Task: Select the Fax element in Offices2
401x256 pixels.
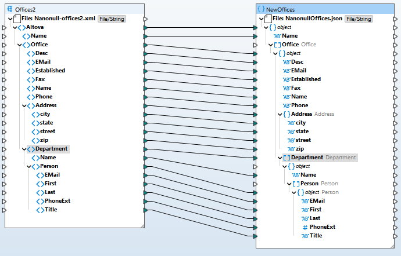Action: tap(40, 79)
